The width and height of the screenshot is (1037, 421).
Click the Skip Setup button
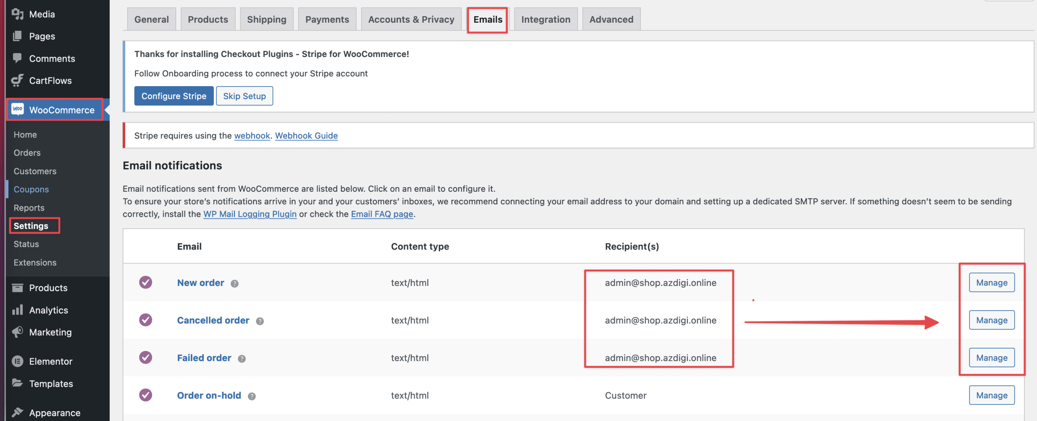pyautogui.click(x=244, y=96)
